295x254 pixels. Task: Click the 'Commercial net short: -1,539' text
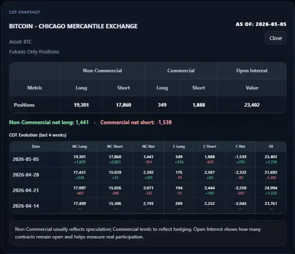click(136, 122)
